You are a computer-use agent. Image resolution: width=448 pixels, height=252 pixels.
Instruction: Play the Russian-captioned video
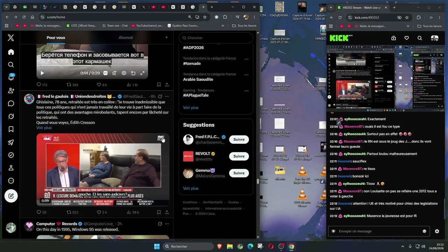pos(42,73)
